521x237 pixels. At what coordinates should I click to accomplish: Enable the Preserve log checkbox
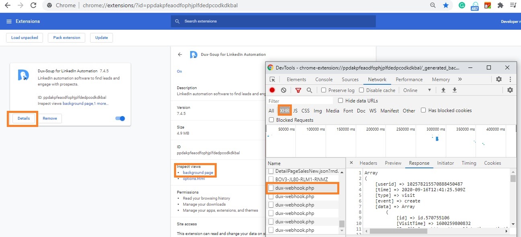click(324, 90)
